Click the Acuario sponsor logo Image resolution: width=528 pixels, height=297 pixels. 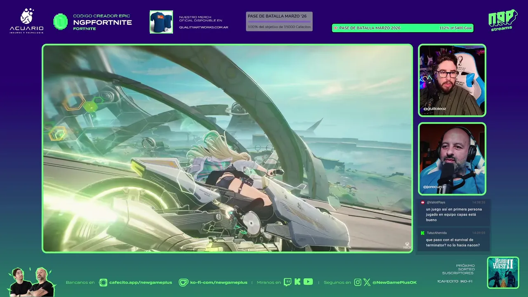tap(26, 21)
